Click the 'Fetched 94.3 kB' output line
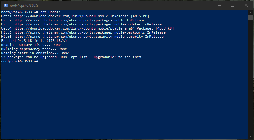 34,41
